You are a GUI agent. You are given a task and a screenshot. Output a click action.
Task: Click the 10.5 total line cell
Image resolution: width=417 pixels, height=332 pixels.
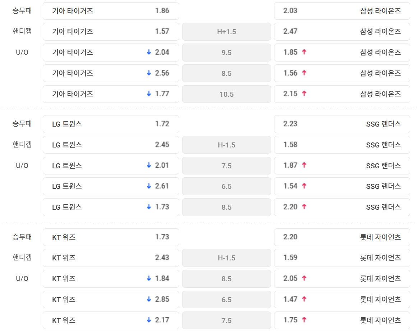(x=227, y=94)
